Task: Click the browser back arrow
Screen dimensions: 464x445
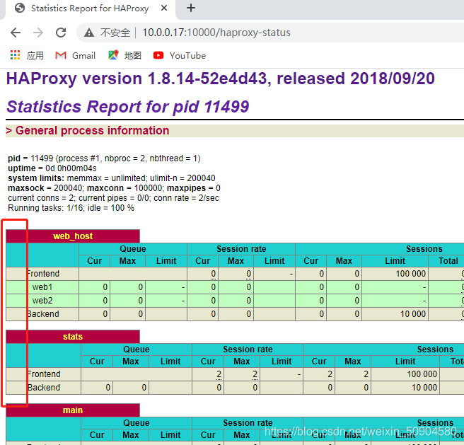Action: click(x=16, y=33)
